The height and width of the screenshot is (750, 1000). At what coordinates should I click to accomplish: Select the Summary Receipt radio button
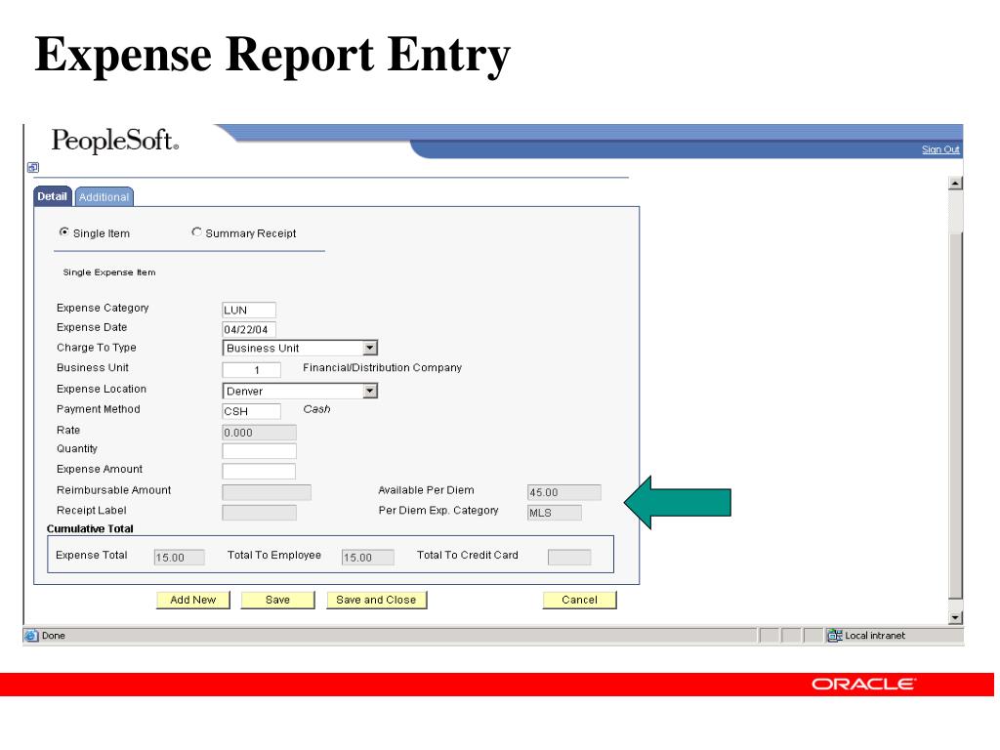tap(196, 232)
